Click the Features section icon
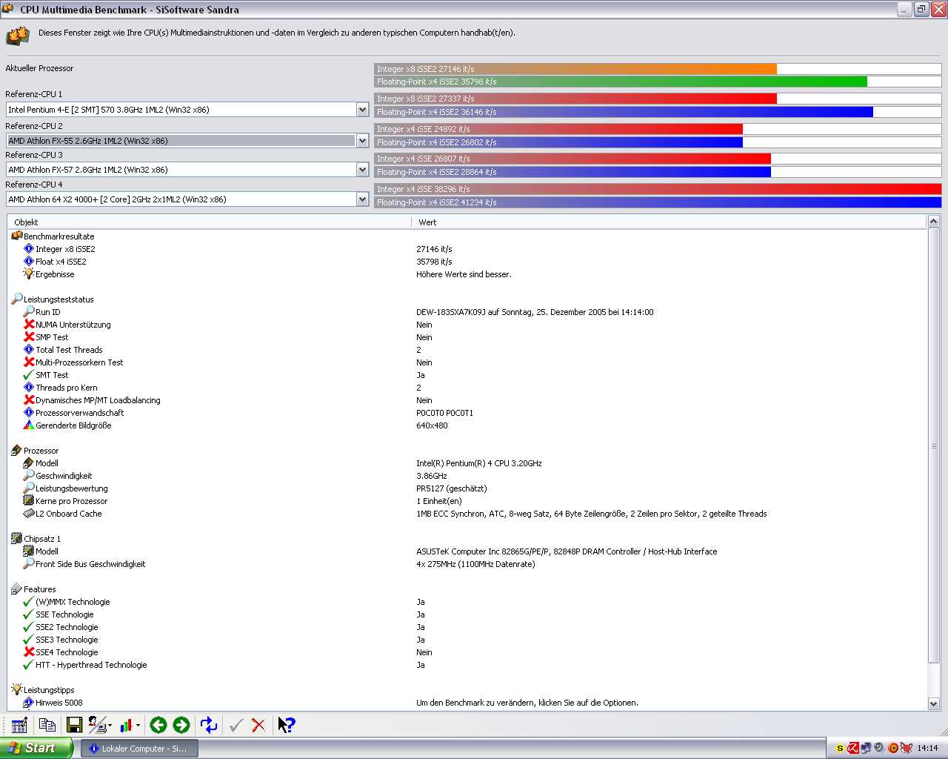948x759 pixels. (17, 589)
